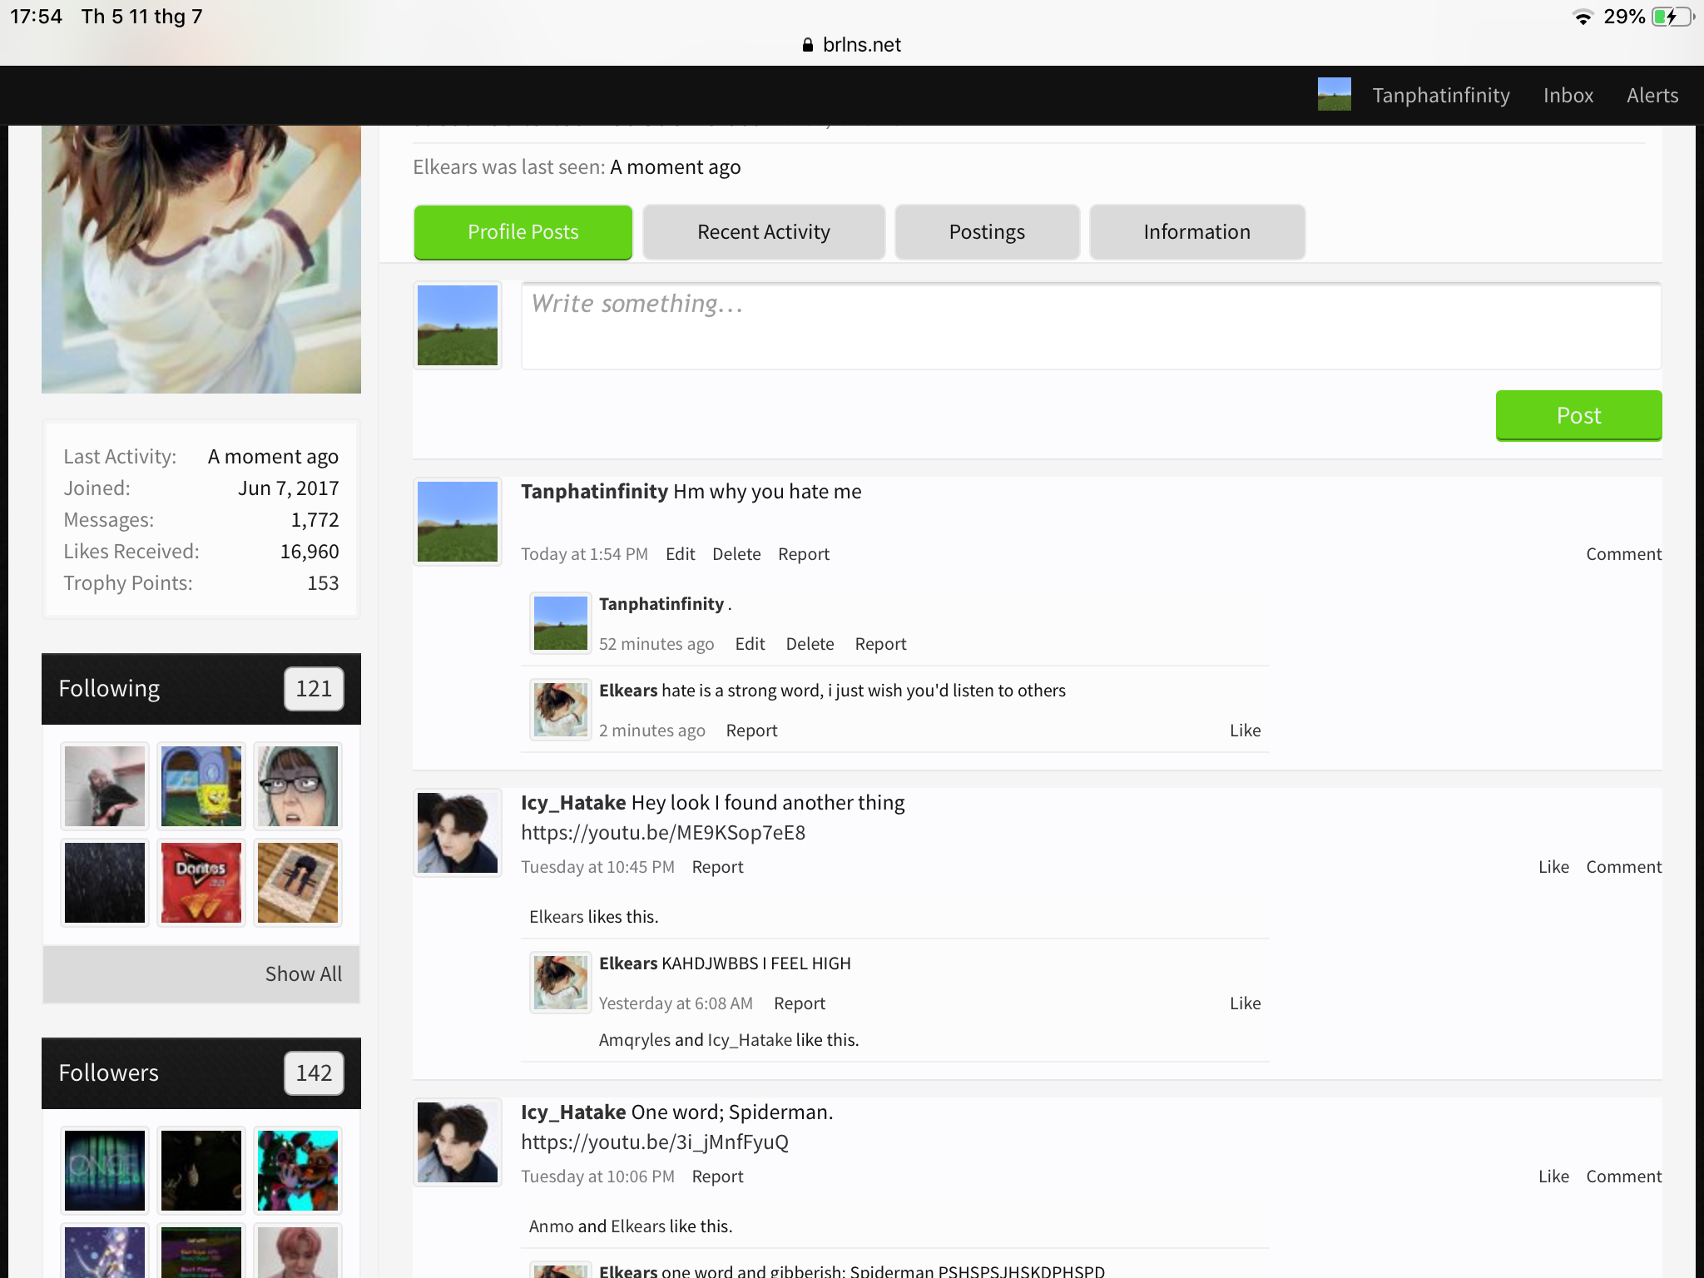Open the Doritos avatar in Following
Screen dimensions: 1704x1278
201,883
